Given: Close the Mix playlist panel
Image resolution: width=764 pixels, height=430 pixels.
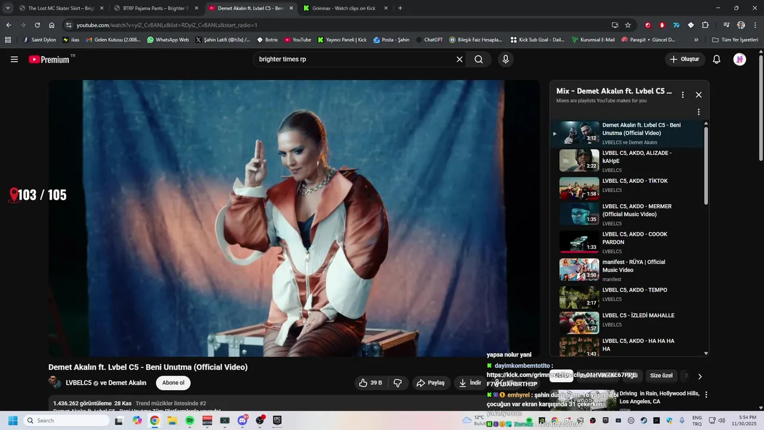Looking at the screenshot, I should 698,94.
